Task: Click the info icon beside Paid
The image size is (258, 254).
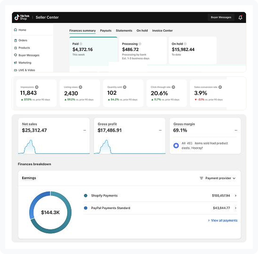Action: pos(81,44)
